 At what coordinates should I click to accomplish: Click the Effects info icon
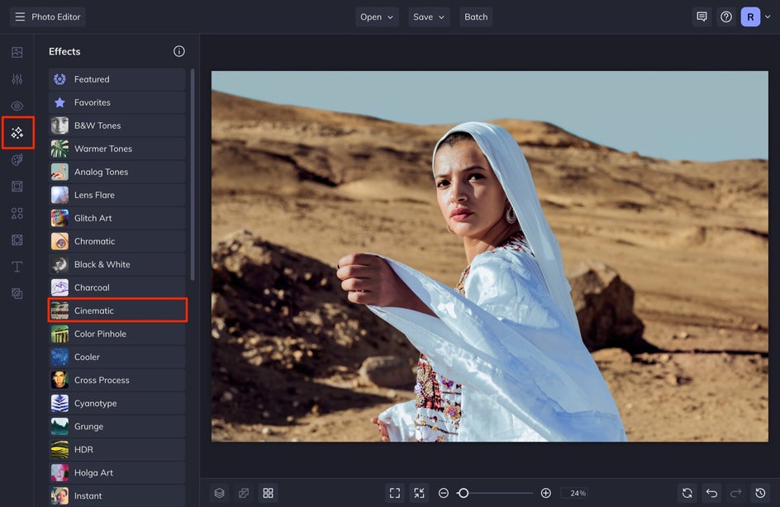[179, 51]
